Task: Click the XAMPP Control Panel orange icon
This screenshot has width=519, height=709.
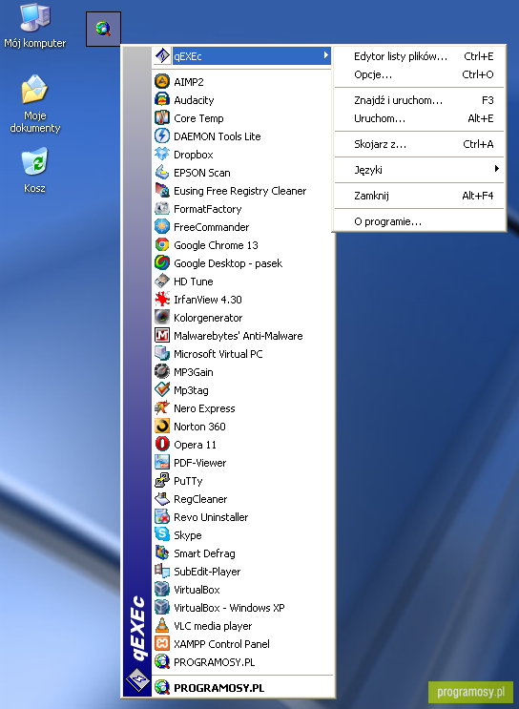Action: pyautogui.click(x=162, y=644)
